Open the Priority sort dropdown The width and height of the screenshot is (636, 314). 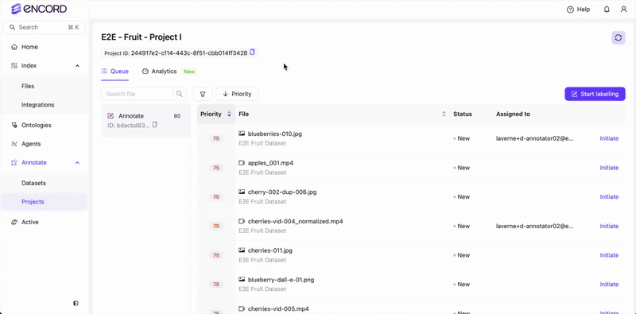pyautogui.click(x=237, y=94)
